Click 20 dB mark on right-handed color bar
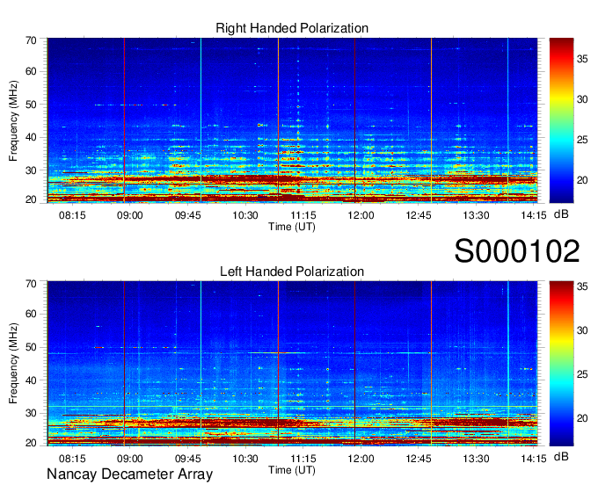Viewport: 598px width, 485px height. (x=582, y=180)
